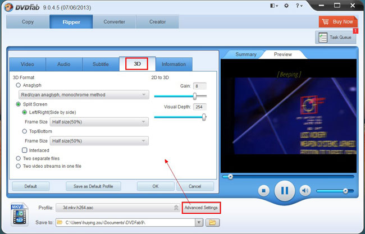
Task: Choose Left/Right(Side by side) option
Action: pos(25,112)
